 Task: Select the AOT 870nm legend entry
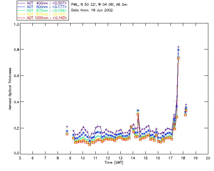coord(42,14)
